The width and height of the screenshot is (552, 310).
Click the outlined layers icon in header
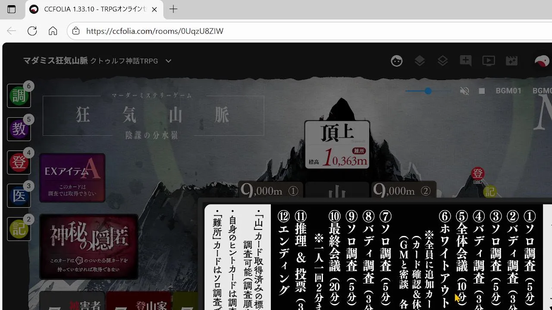coord(442,61)
